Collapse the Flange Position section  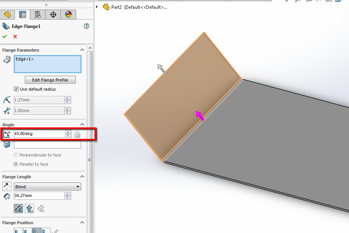point(82,222)
